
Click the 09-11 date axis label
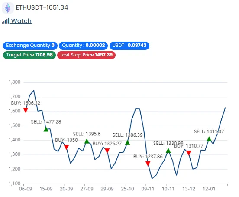(x=148, y=189)
